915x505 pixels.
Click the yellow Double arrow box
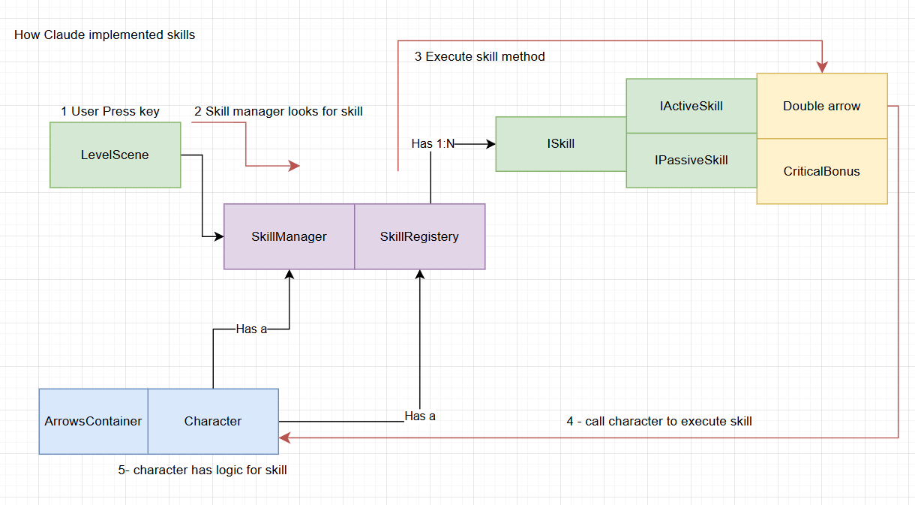[x=821, y=106]
